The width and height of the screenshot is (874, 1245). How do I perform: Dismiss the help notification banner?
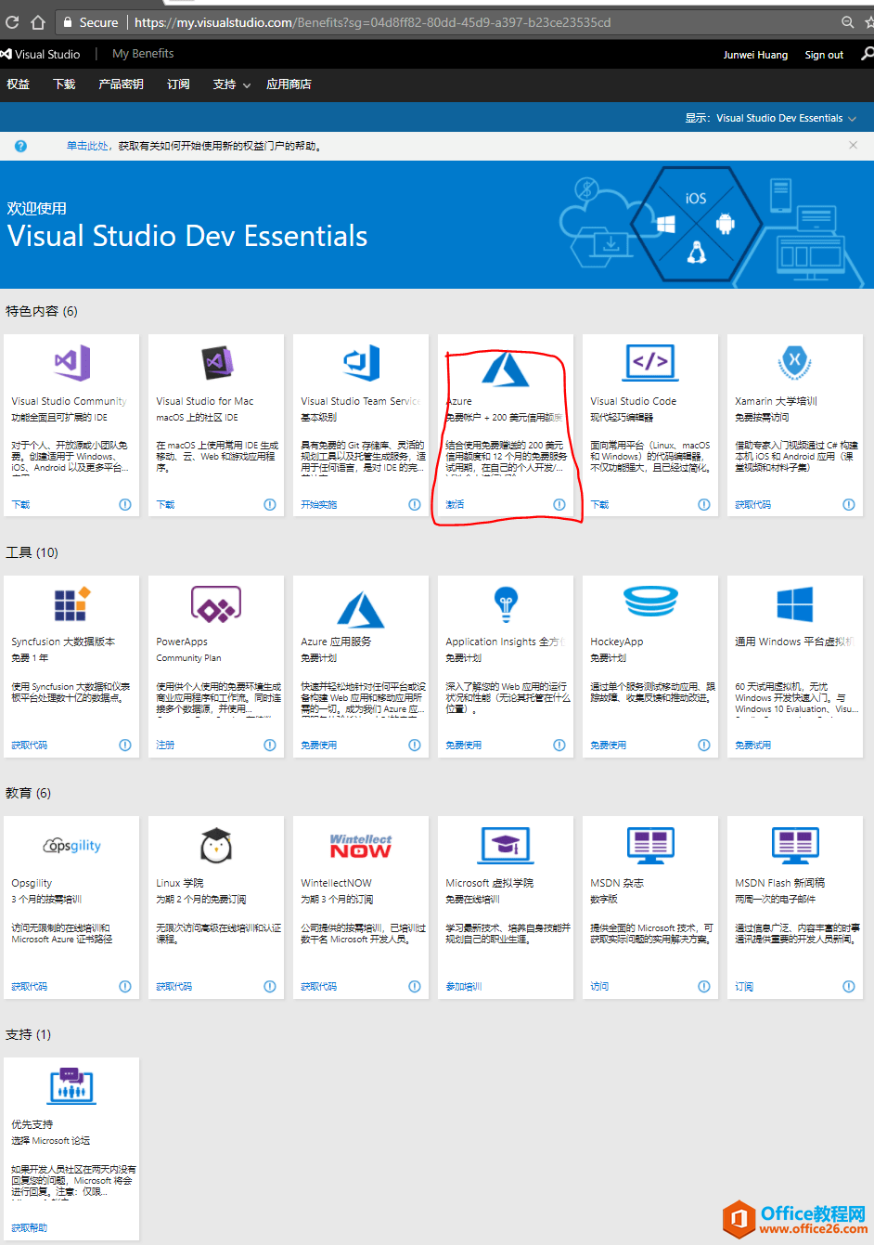click(x=853, y=145)
